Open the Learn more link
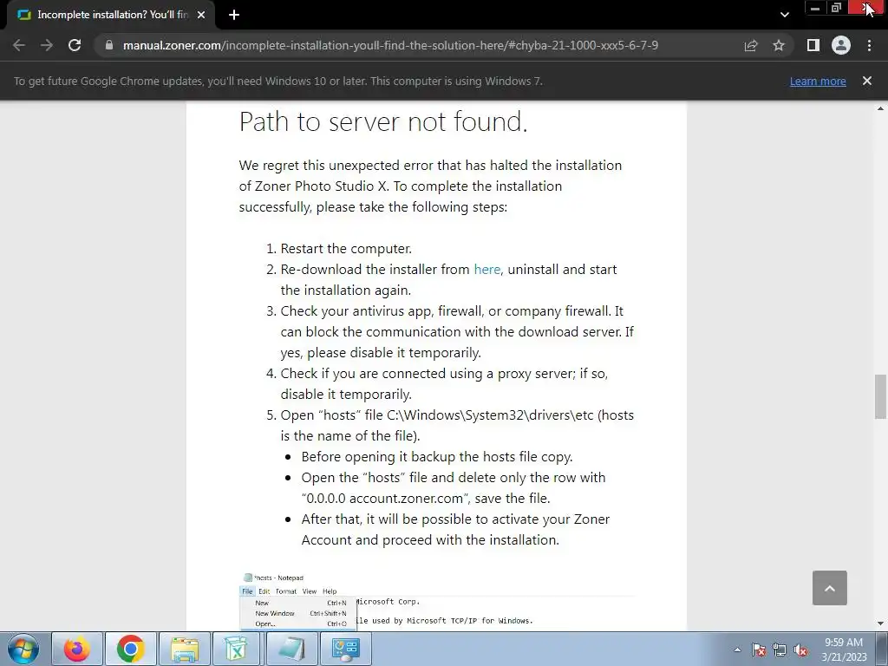The image size is (888, 666). coord(818,81)
